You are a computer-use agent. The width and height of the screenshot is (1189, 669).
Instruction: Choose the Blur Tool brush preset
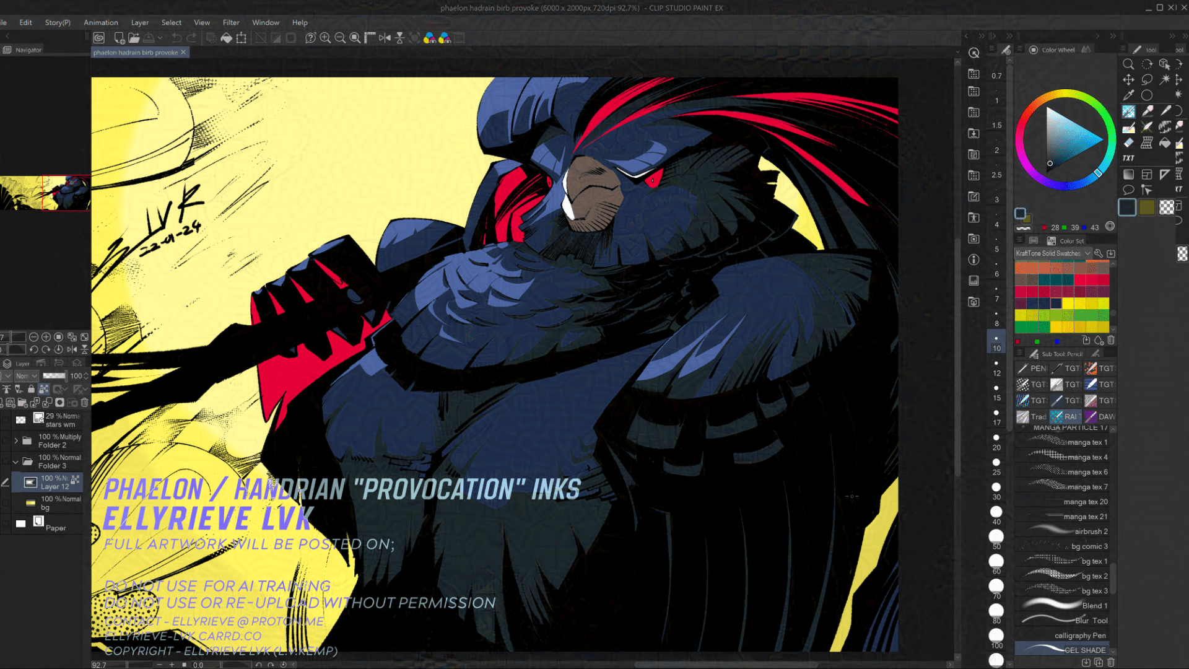pos(1064,620)
